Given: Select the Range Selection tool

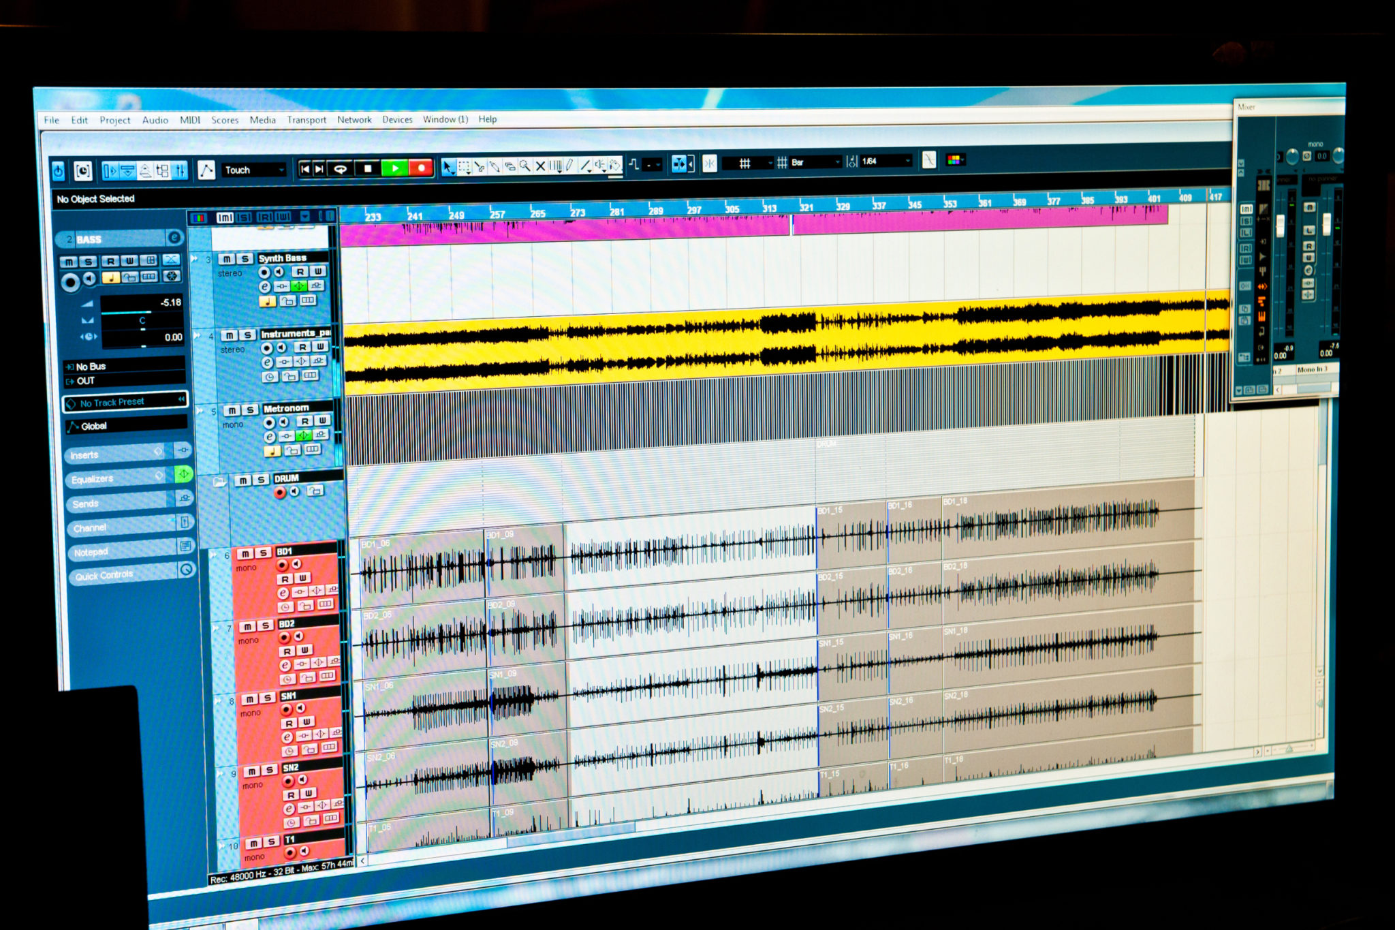Looking at the screenshot, I should click(x=465, y=166).
